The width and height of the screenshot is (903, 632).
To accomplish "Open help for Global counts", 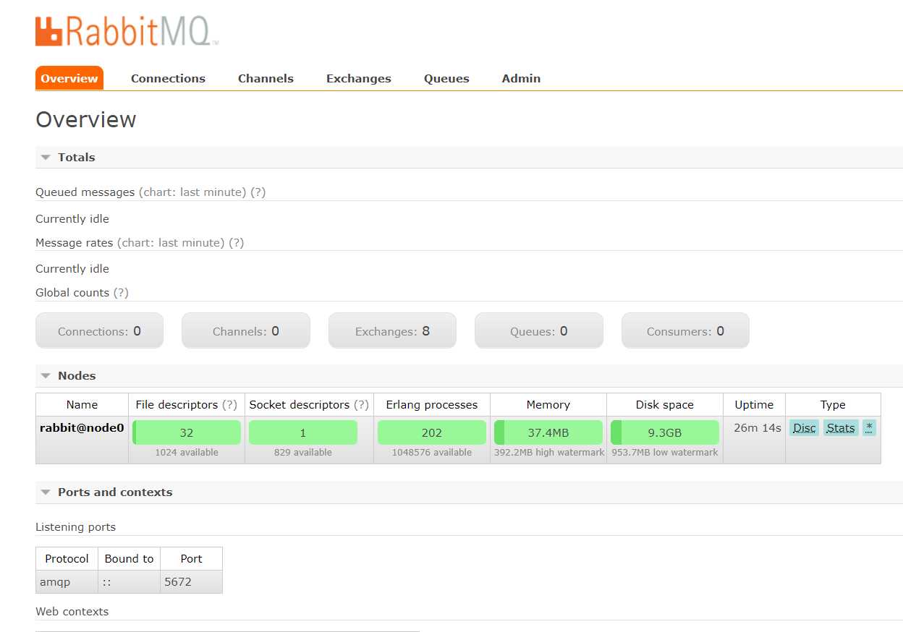I will pos(121,292).
